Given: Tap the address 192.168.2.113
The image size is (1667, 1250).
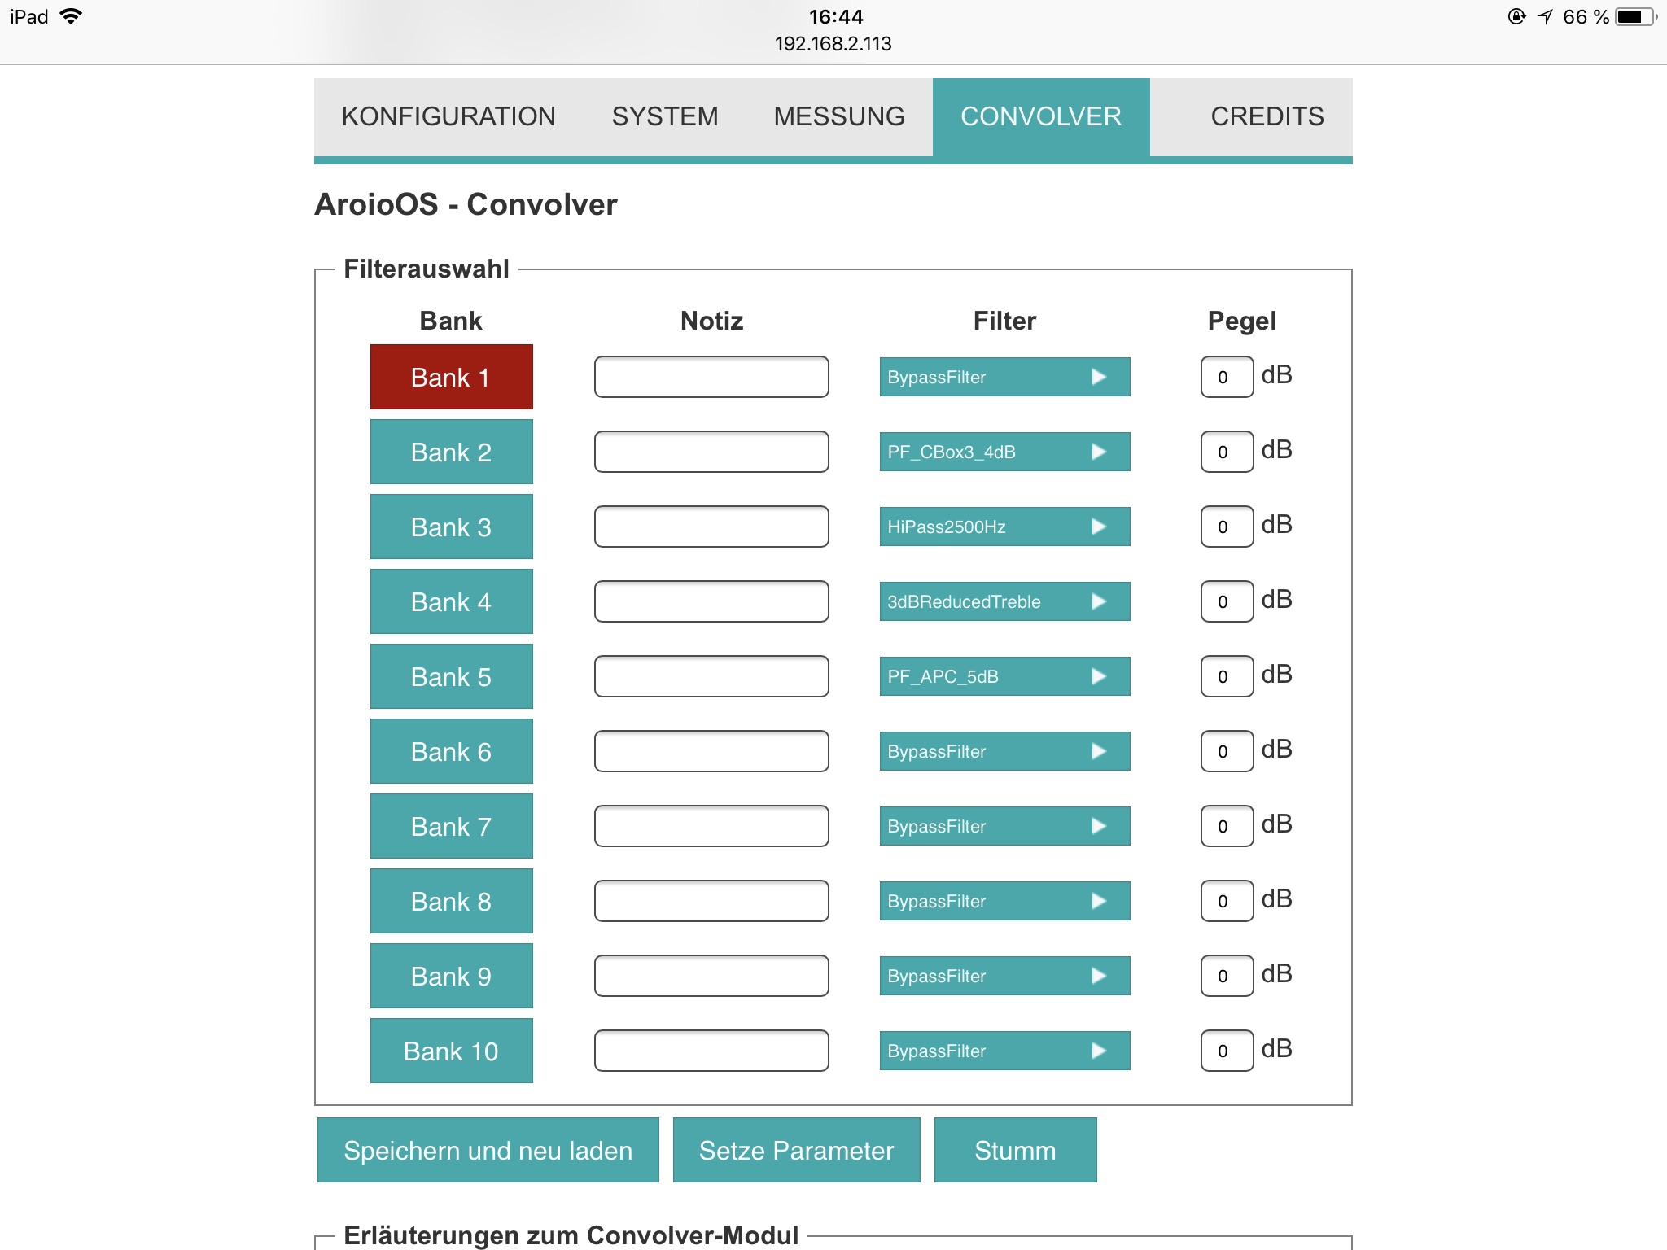Looking at the screenshot, I should (833, 44).
